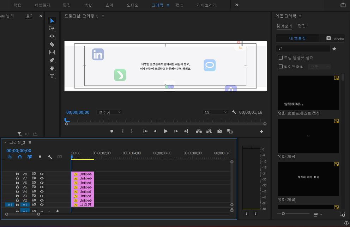The height and width of the screenshot is (227, 350).
Task: Open 그리팅_3 timeline panel menu
Action: click(x=30, y=142)
